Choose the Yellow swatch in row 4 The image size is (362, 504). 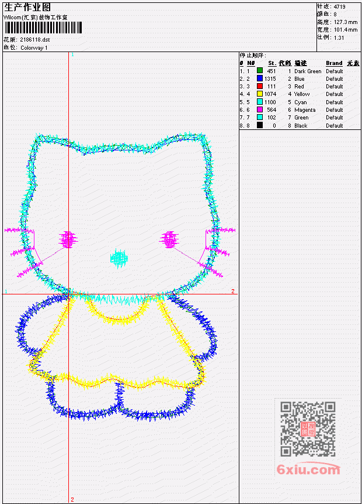(260, 94)
